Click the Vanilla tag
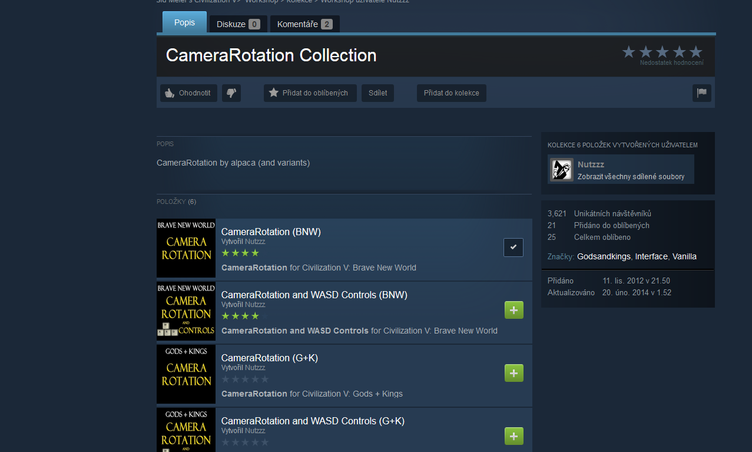Screen dimensions: 752x452 point(684,256)
